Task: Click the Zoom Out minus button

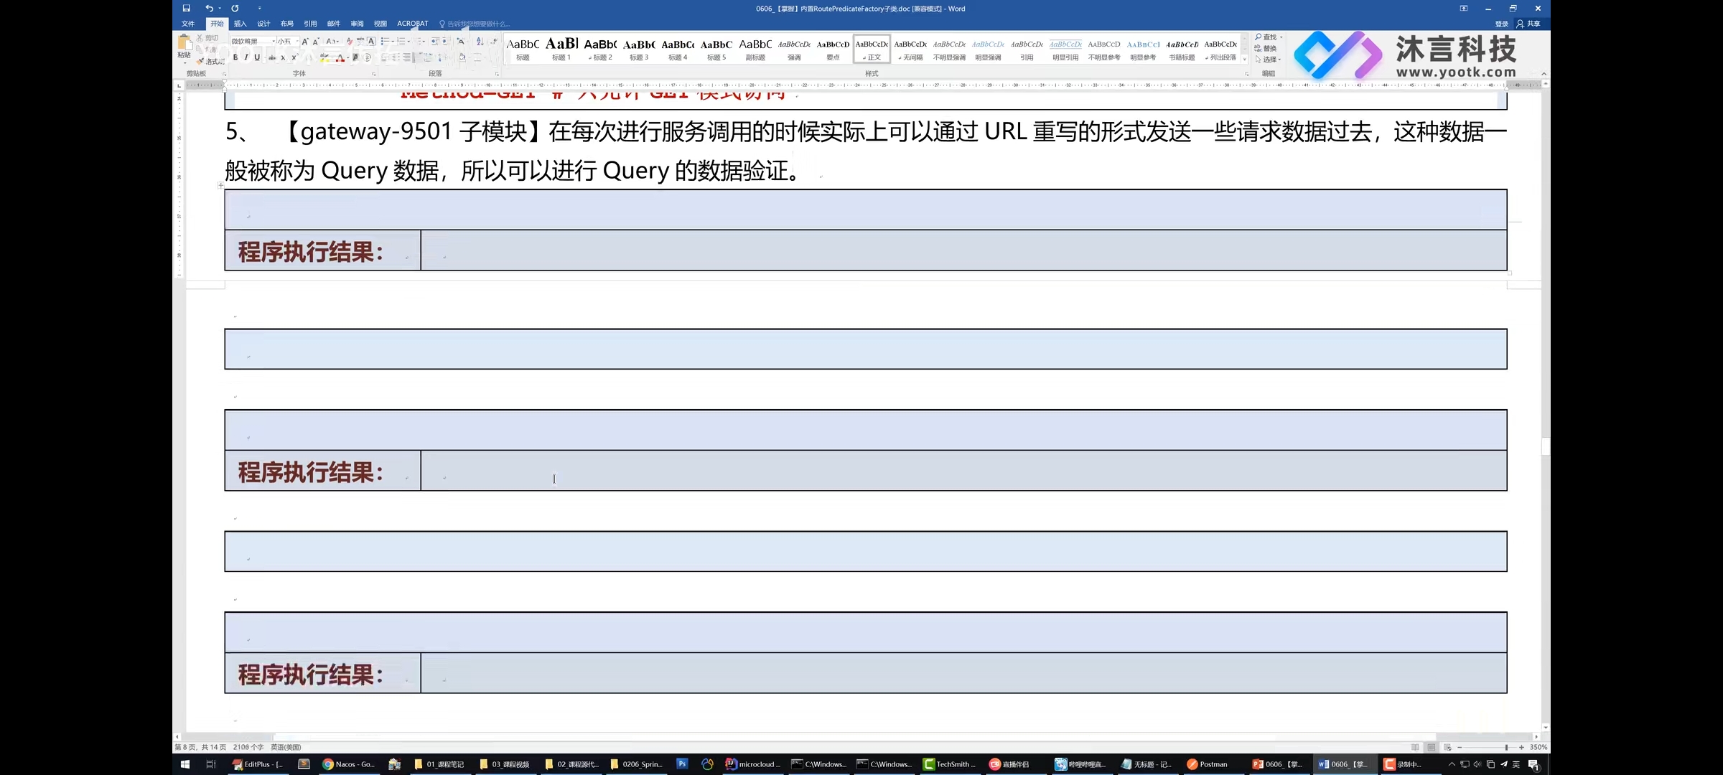Action: (x=1460, y=747)
